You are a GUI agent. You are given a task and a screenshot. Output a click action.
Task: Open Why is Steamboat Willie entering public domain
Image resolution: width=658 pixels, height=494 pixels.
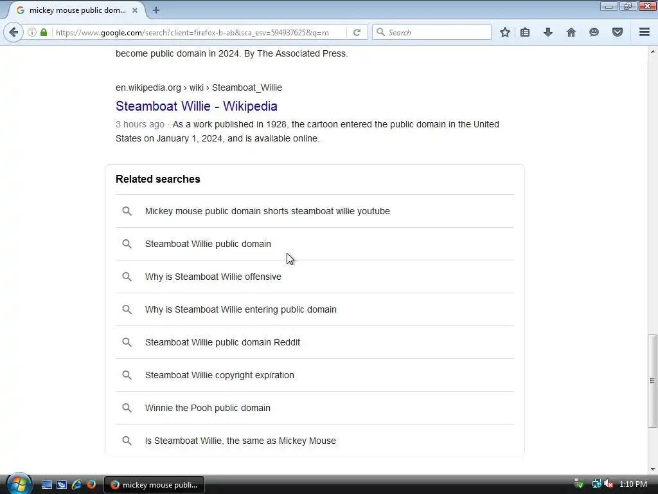[315, 309]
